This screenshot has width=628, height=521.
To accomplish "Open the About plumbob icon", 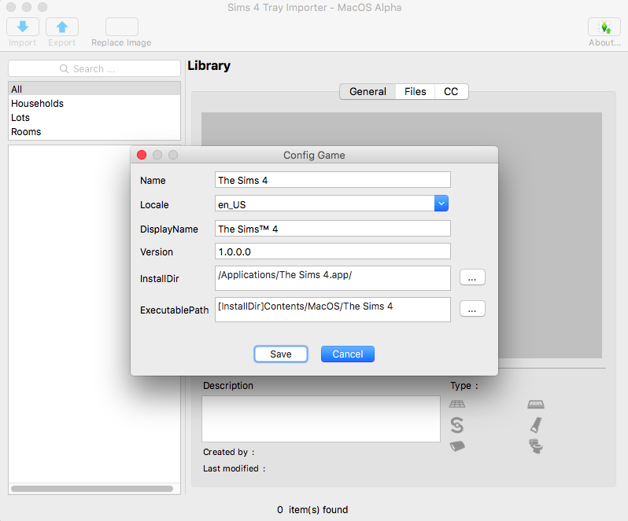I will click(604, 27).
